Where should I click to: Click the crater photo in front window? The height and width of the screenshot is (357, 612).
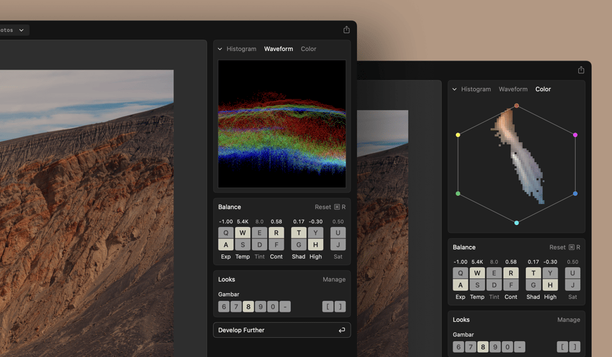87,214
